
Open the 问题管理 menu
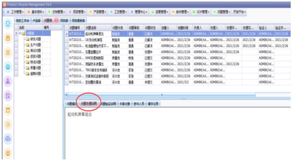222,12
